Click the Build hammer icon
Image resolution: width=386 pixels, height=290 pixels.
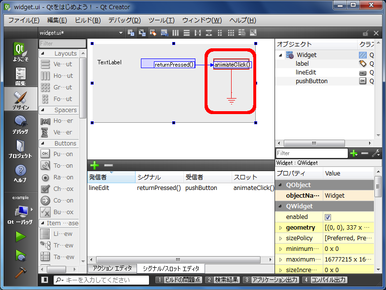[20, 272]
